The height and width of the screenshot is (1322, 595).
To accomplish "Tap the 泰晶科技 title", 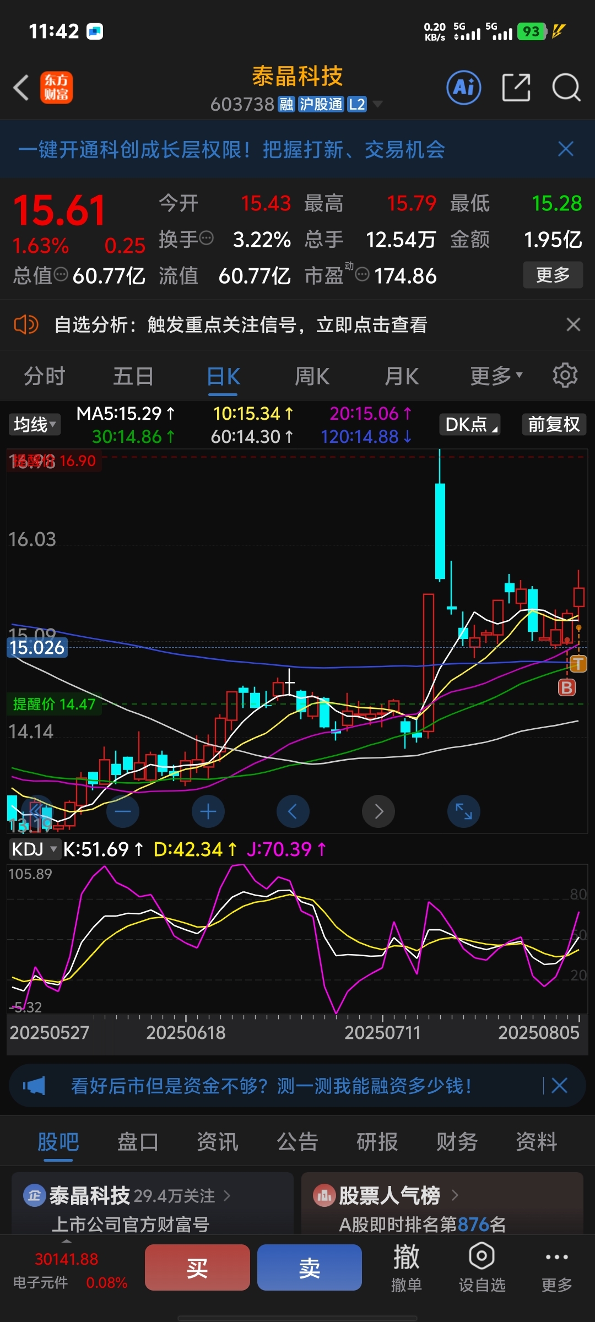I will point(297,76).
